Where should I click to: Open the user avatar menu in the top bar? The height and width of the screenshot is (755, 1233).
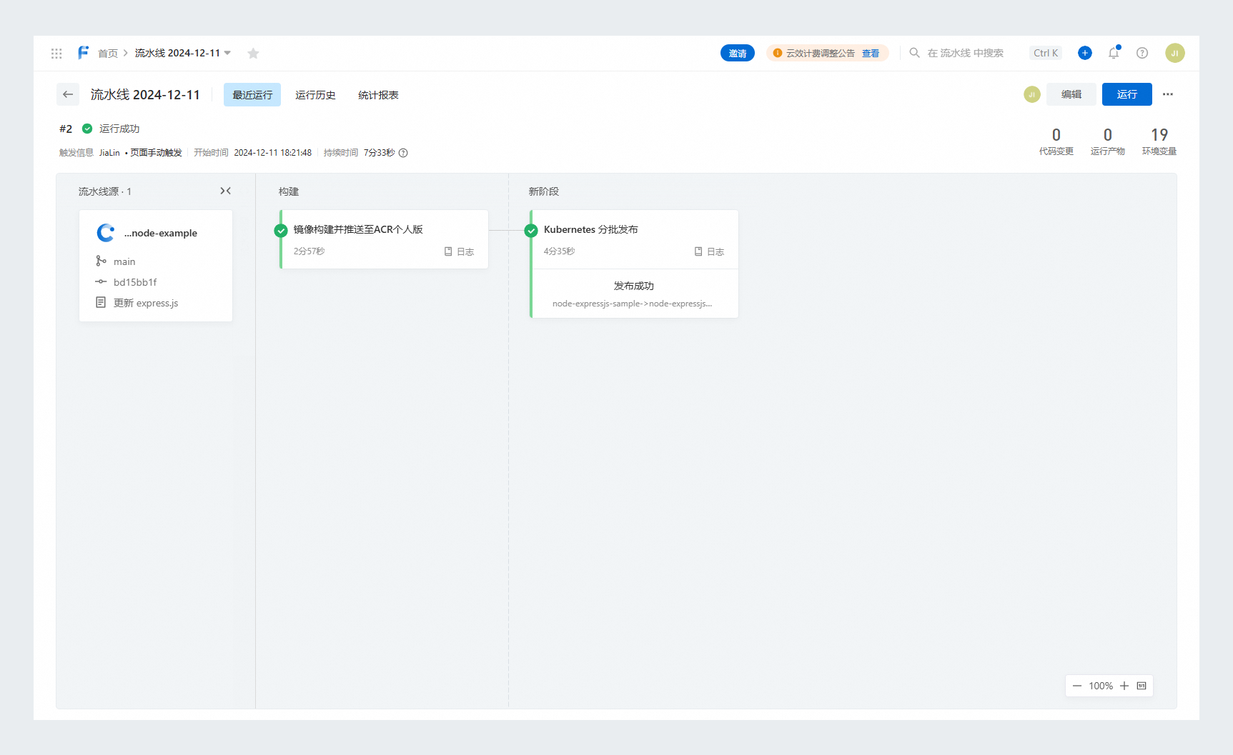[1175, 53]
